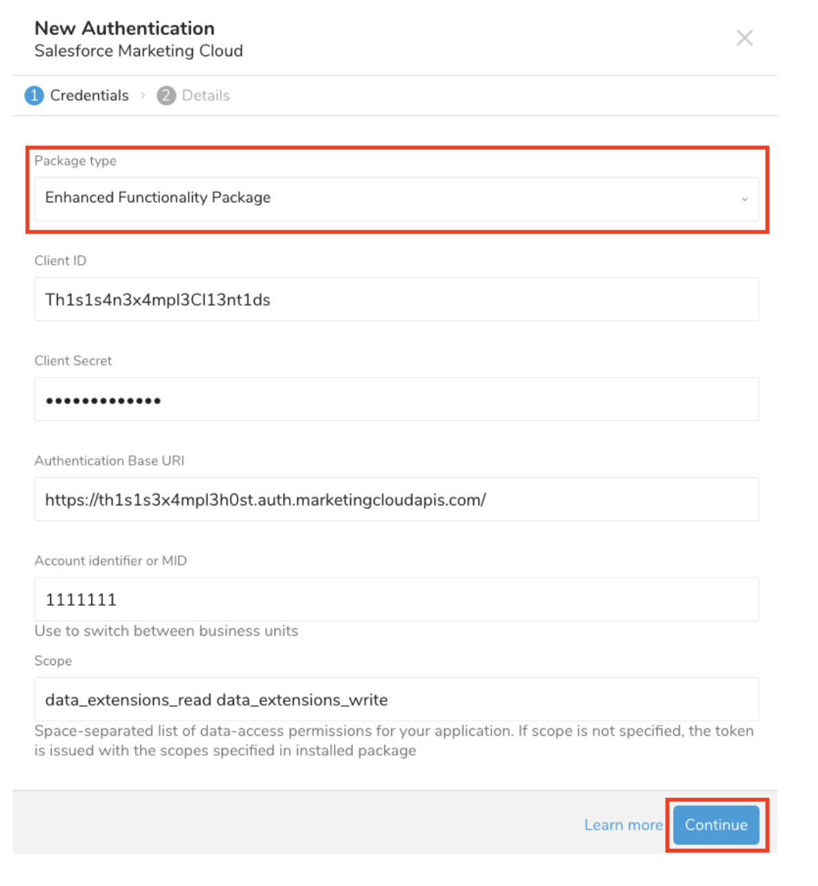Click the Client ID label

60,261
